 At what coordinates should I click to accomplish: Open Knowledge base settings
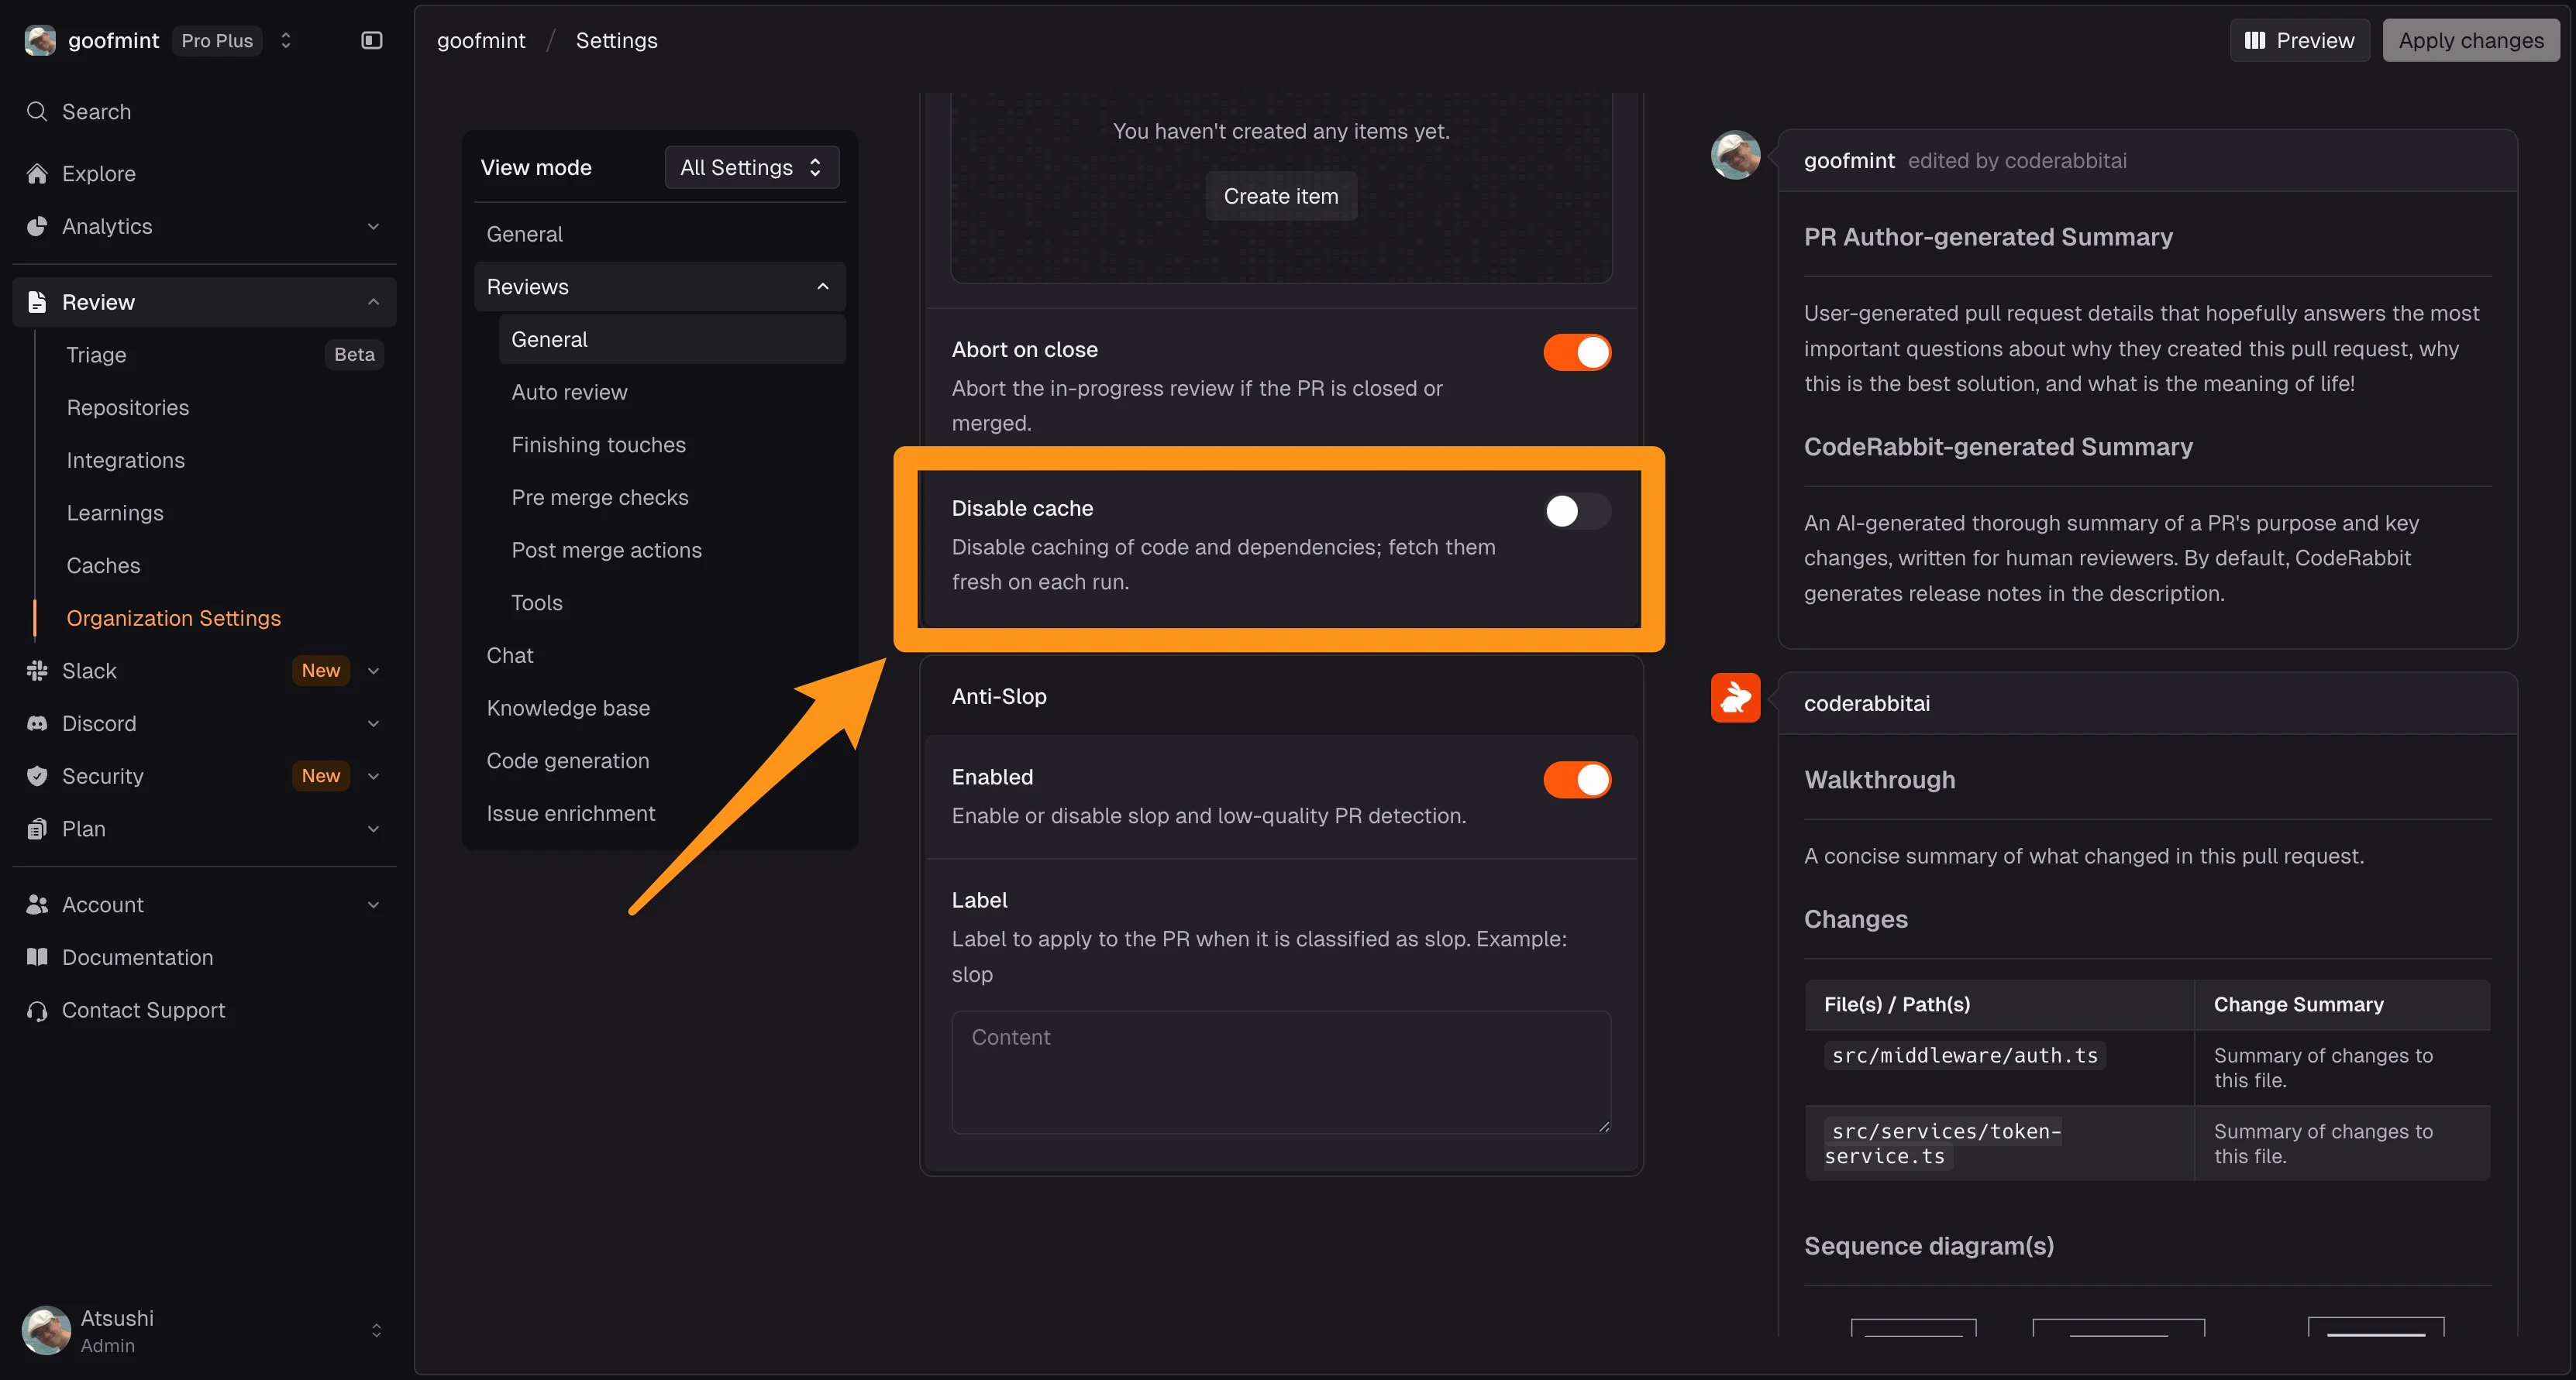[x=568, y=708]
